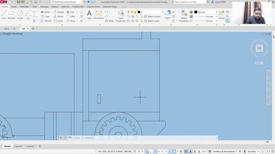Viewport: 275px width, 154px height.
Task: Open the linetype ByLayer dropdown
Action: click(206, 21)
